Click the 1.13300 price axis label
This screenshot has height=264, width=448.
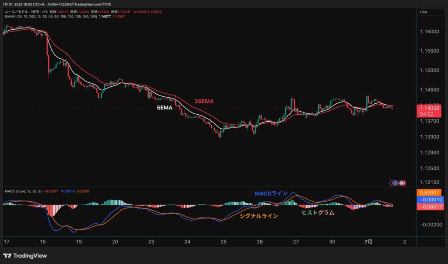430,137
